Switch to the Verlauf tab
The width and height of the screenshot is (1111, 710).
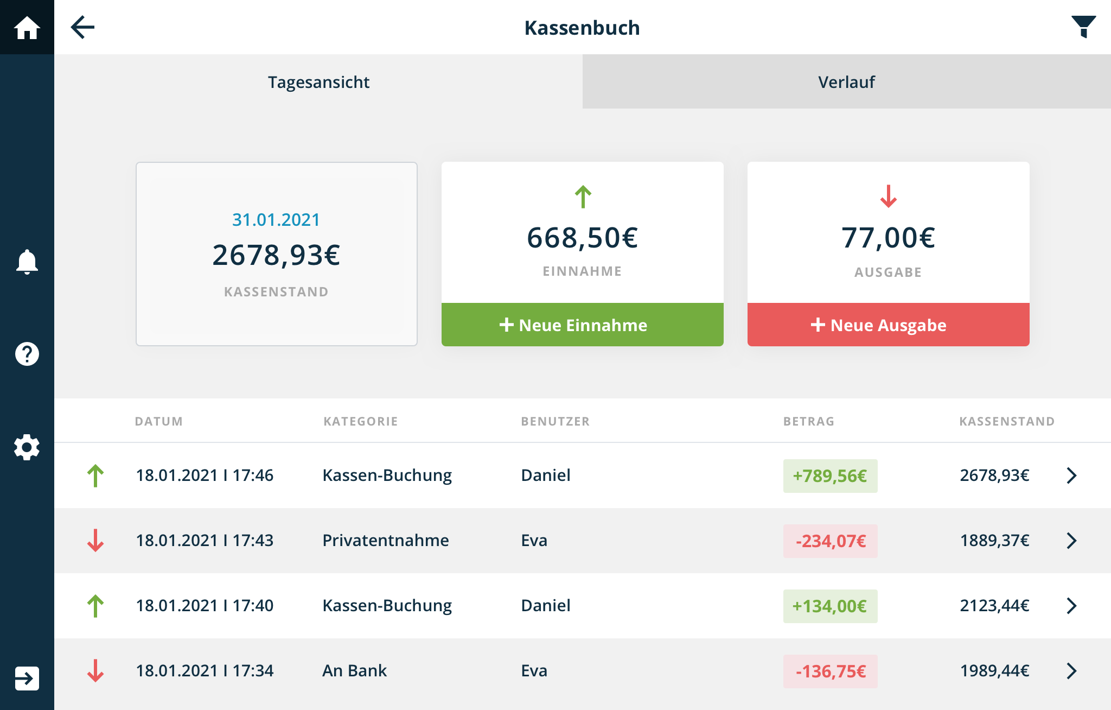point(846,81)
